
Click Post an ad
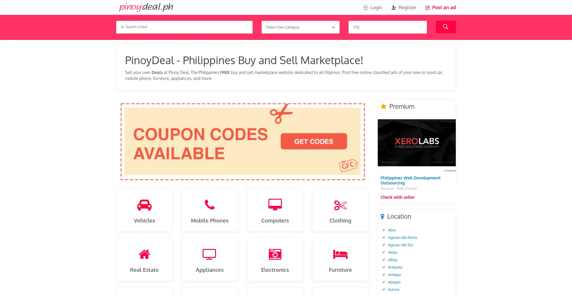pos(440,8)
